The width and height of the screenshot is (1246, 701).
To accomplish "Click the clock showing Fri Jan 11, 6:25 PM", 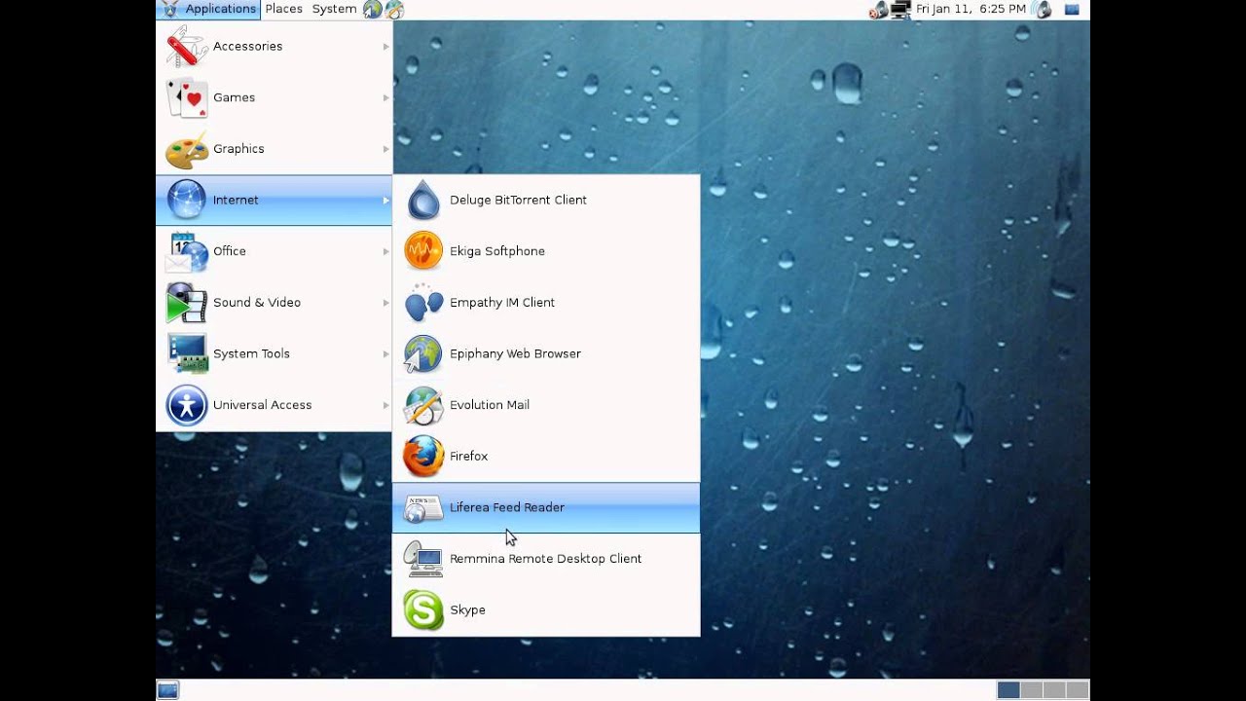I will pos(971,9).
